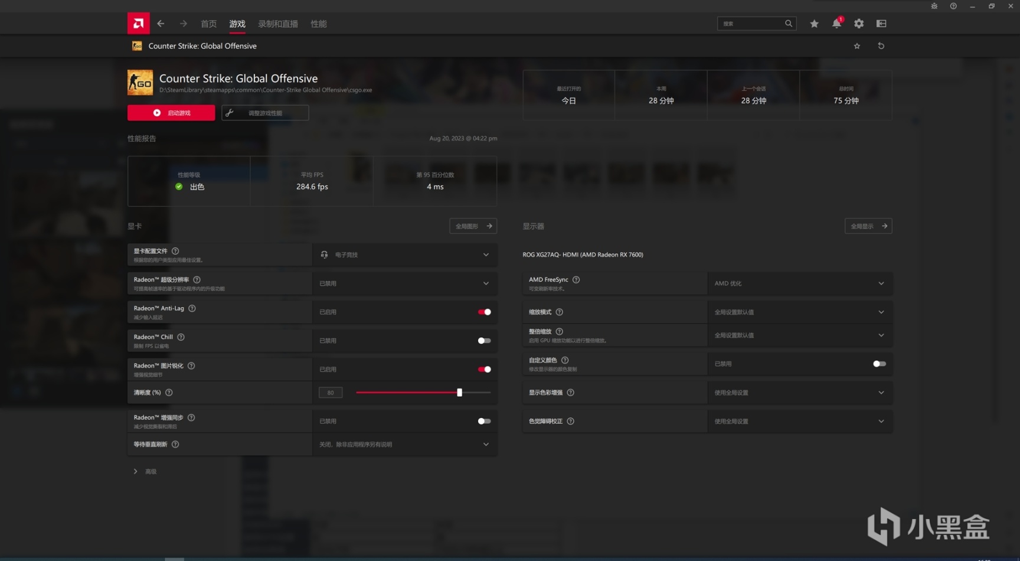Open 全局显示 settings

[x=868, y=226]
